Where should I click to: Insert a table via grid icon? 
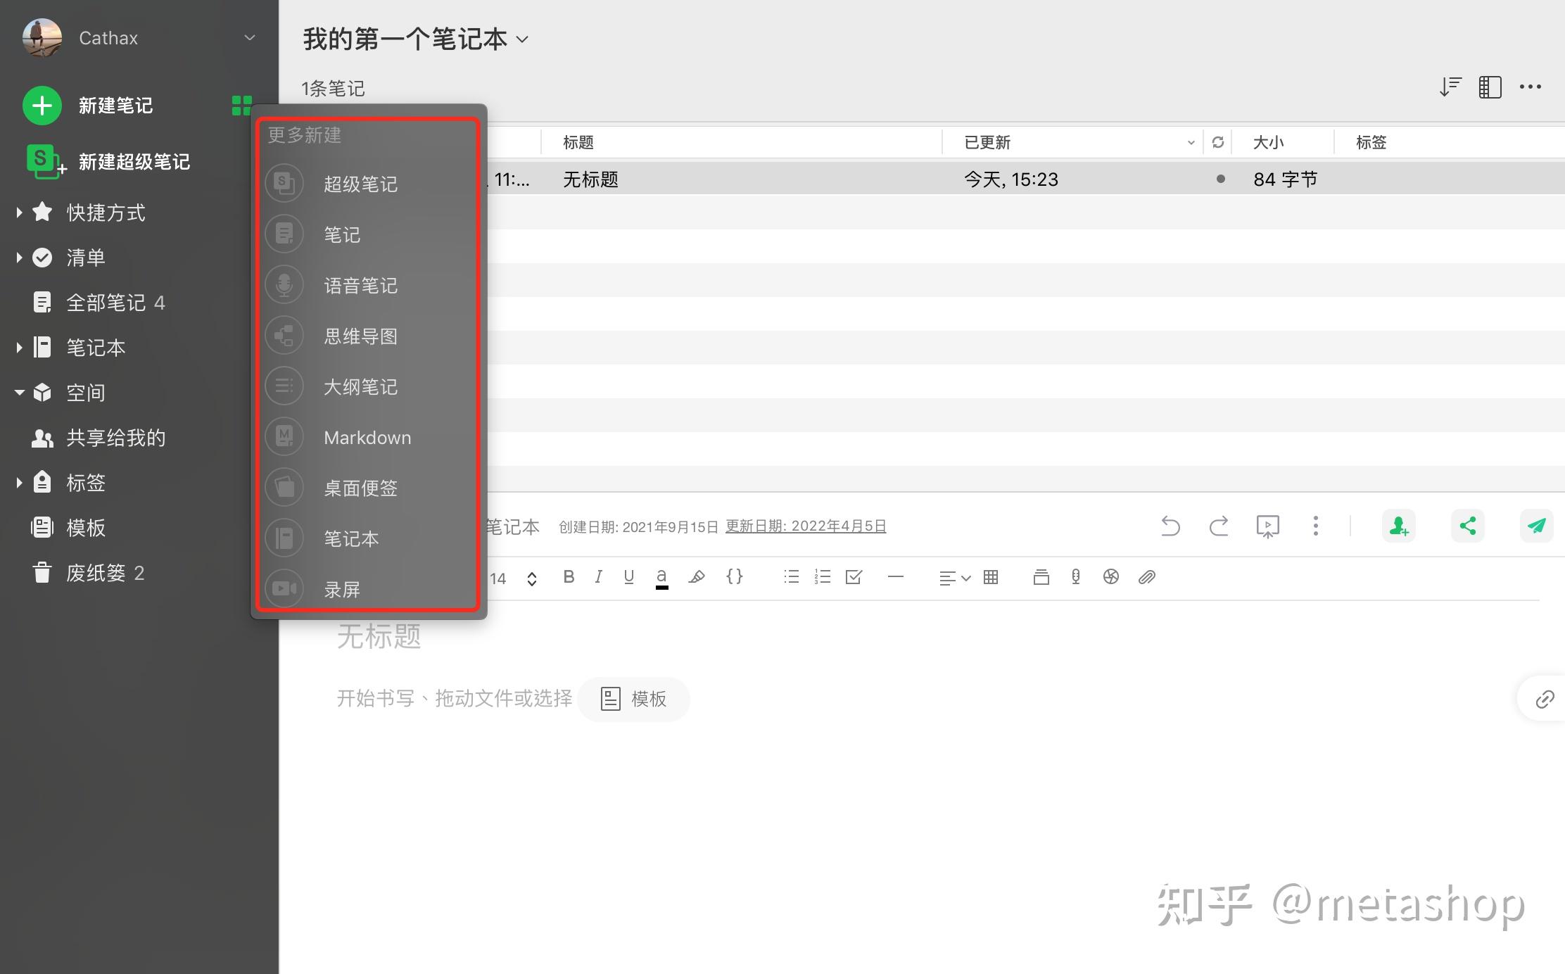click(991, 577)
